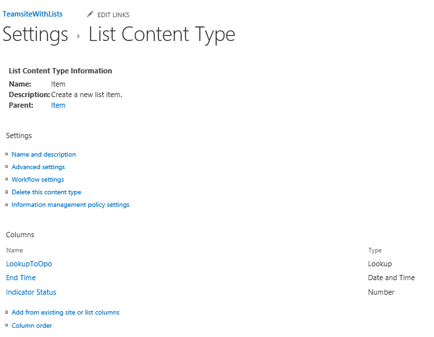The image size is (434, 337).
Task: Open the LookupToOpo column
Action: click(29, 264)
